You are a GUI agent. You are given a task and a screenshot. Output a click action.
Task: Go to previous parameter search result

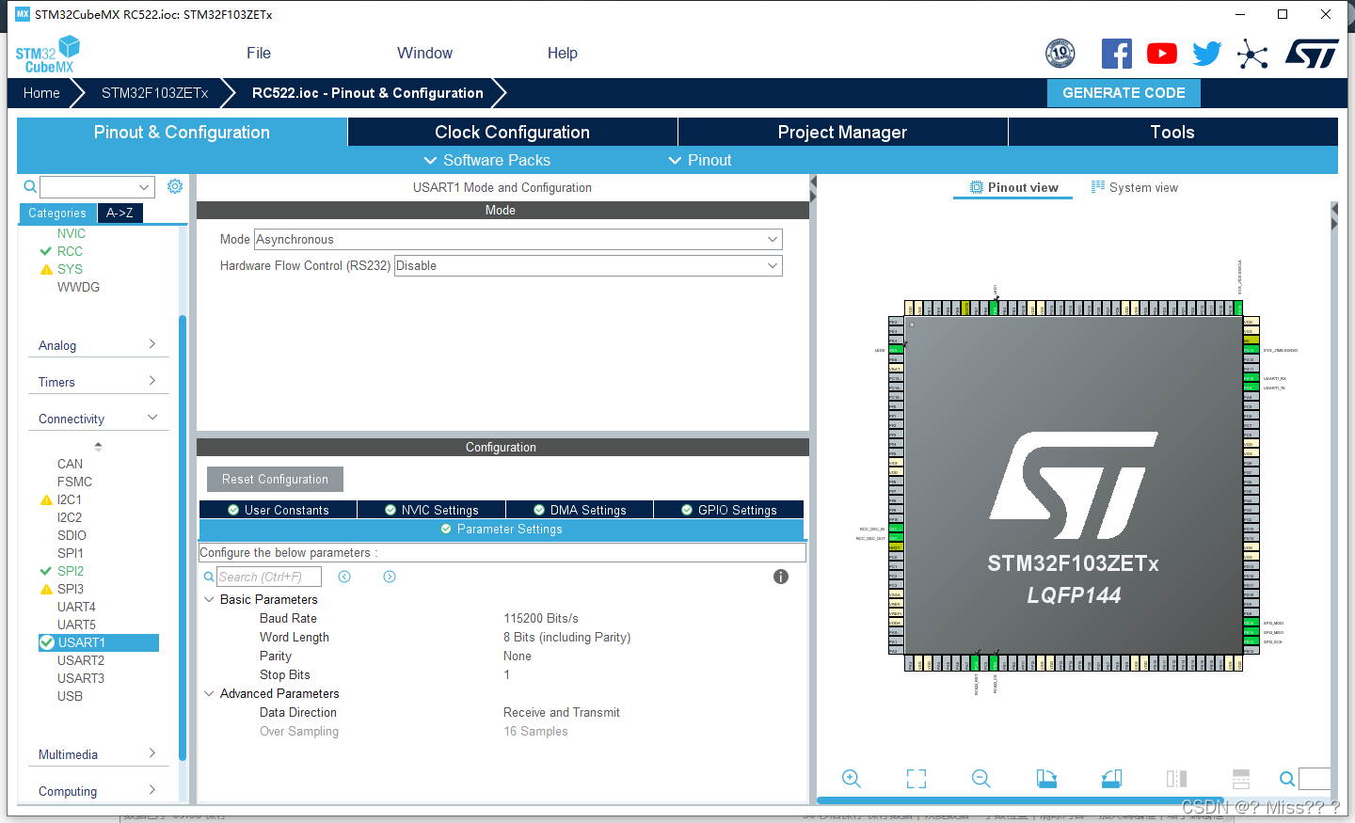pyautogui.click(x=344, y=577)
